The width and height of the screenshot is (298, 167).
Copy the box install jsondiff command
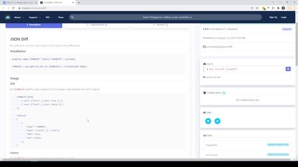pyautogui.click(x=288, y=69)
